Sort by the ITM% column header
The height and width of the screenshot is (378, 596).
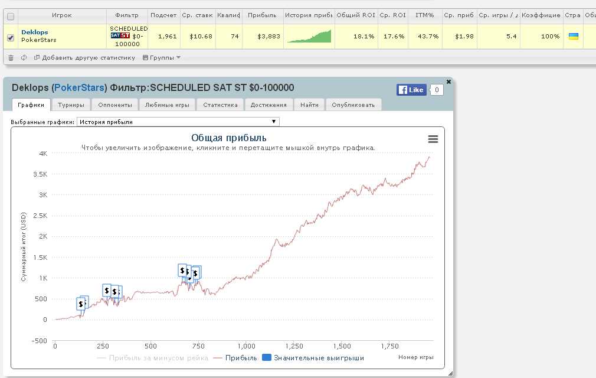(424, 15)
